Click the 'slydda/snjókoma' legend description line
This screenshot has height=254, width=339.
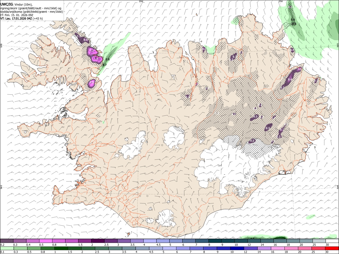pyautogui.click(x=32, y=12)
